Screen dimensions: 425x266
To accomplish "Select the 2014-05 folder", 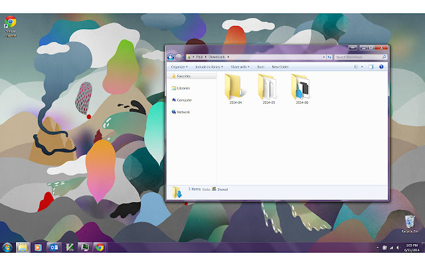I will tap(269, 87).
